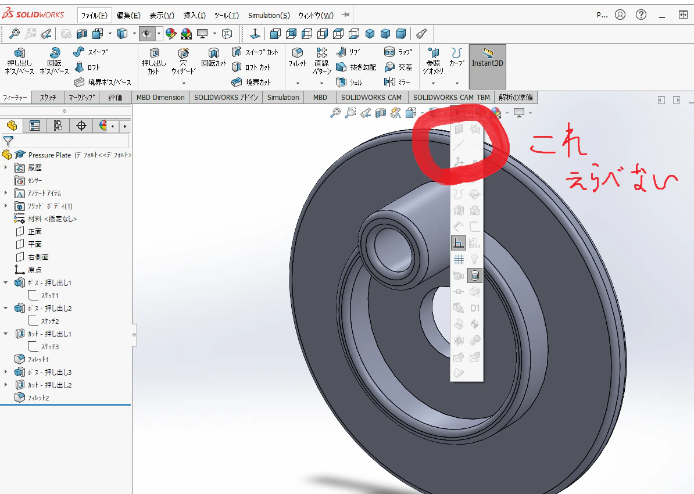Viewport: 694px width, 494px height.
Task: Click Previous View in the top toolbar
Action: point(46,34)
